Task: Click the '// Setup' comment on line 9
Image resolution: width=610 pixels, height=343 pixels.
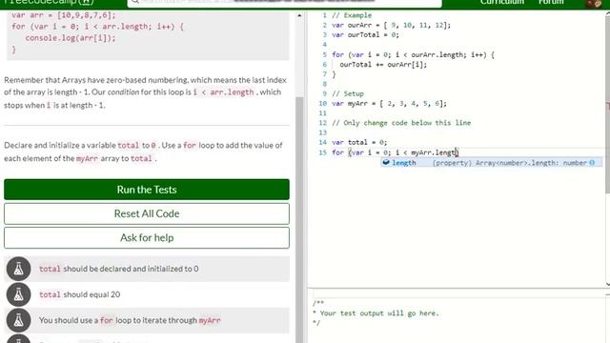Action: (348, 93)
